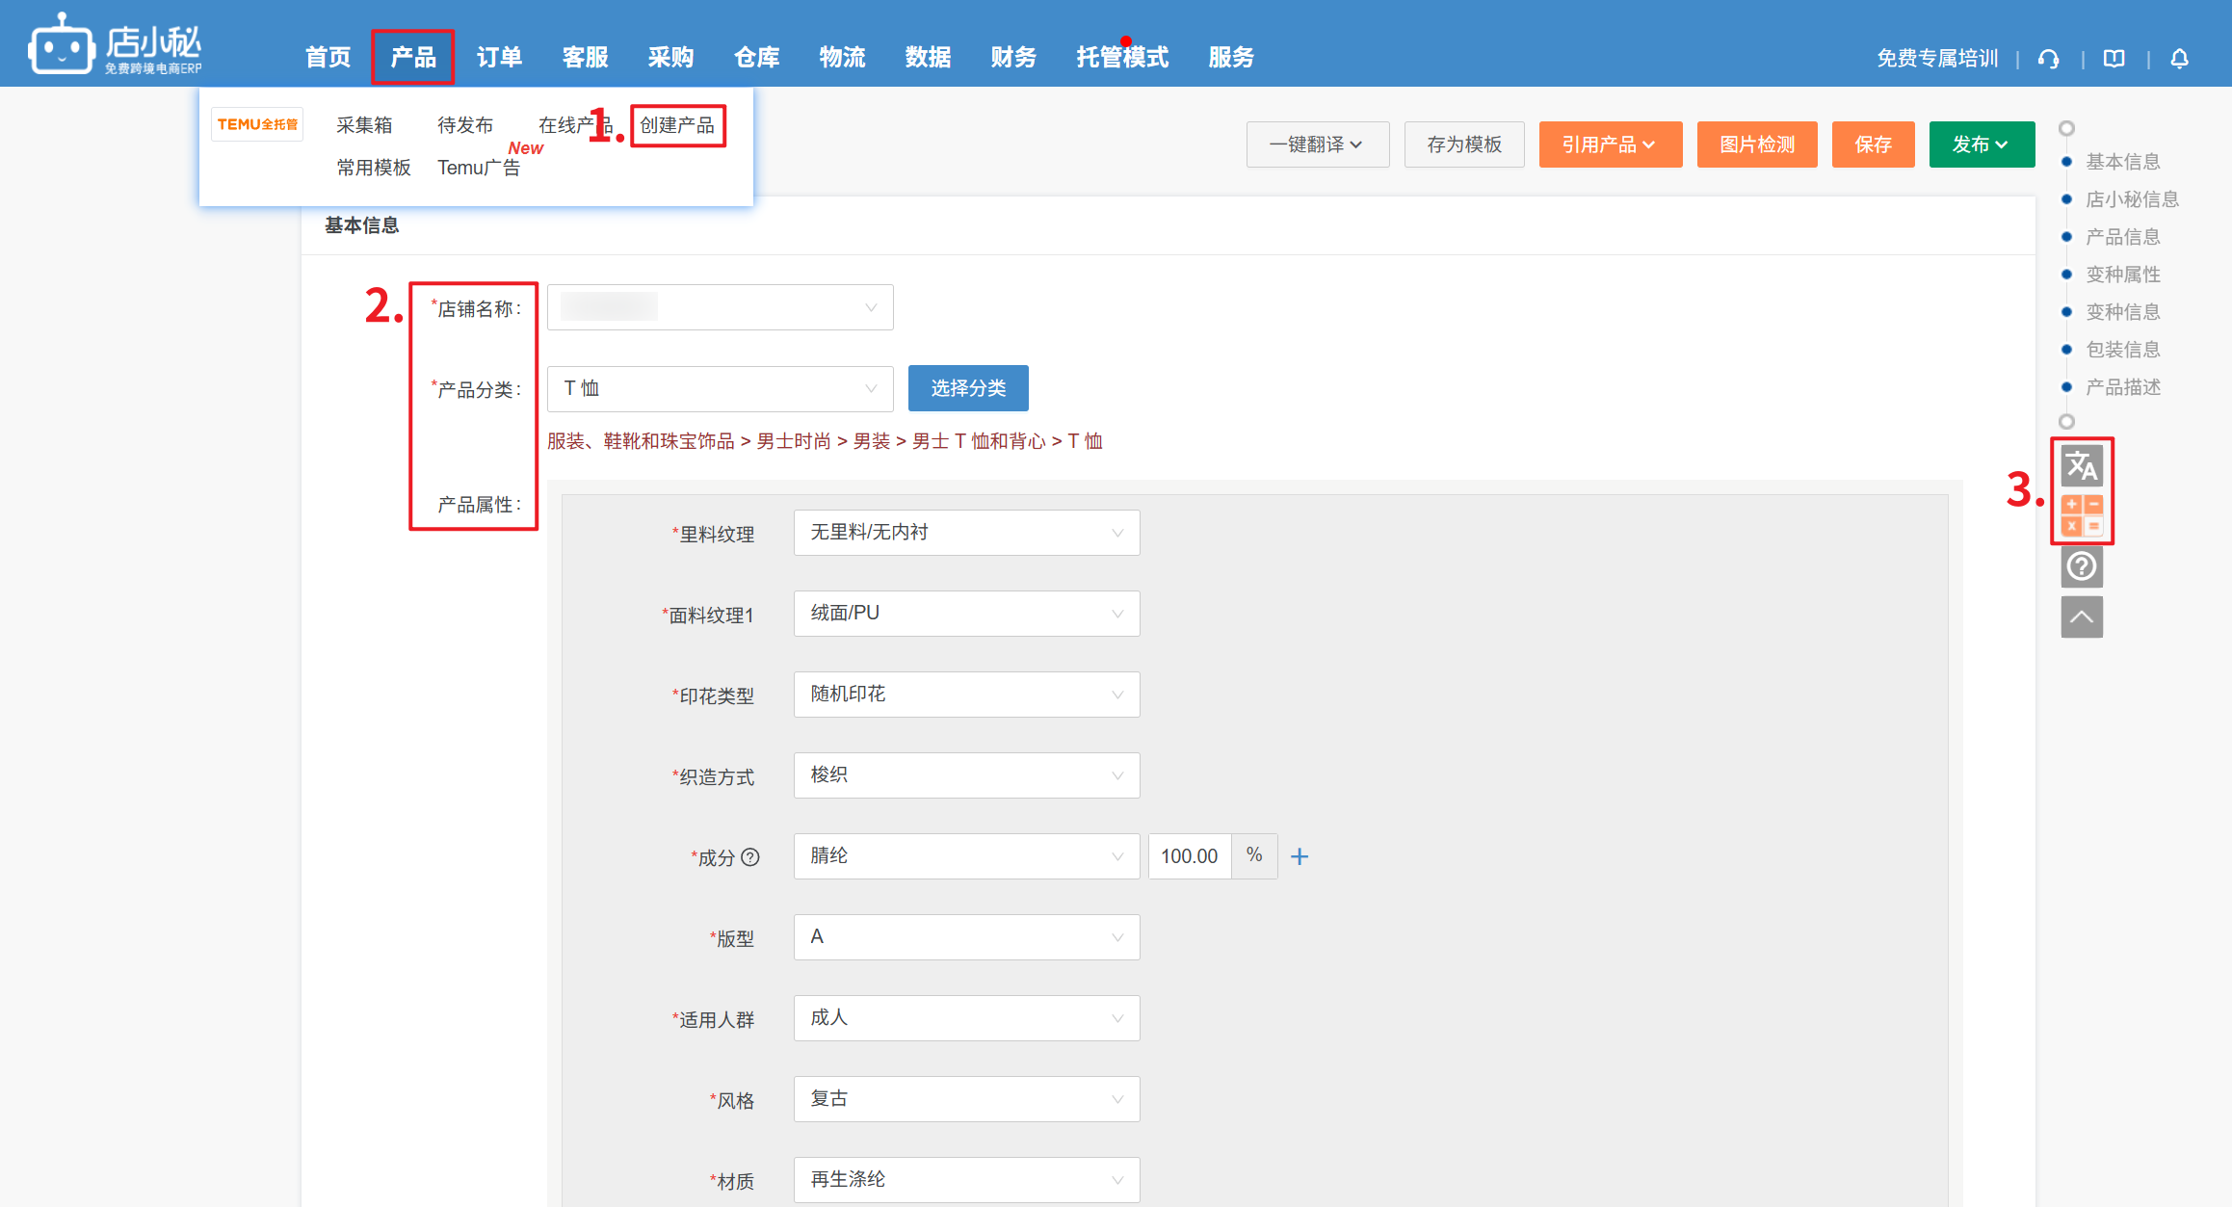Click the notification bell icon
Image resolution: width=2232 pixels, height=1207 pixels.
tap(2179, 59)
